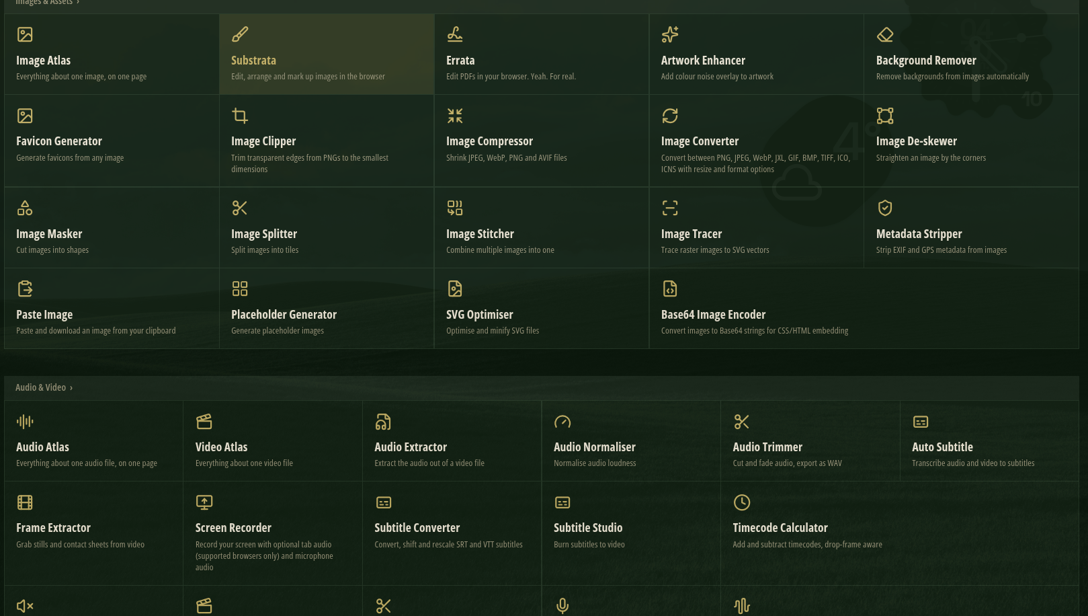Open the Subtitle Converter tool
The height and width of the screenshot is (616, 1088).
click(x=452, y=533)
